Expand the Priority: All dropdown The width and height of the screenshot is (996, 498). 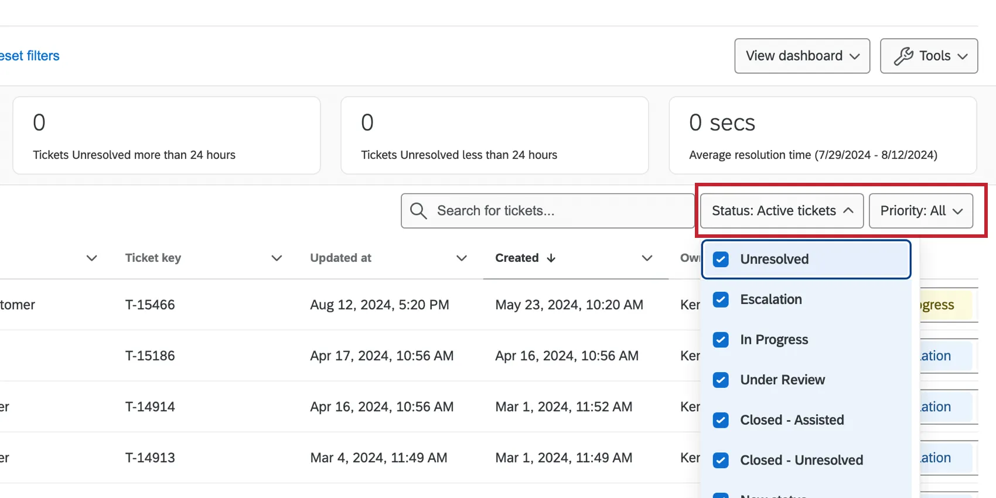pyautogui.click(x=920, y=211)
